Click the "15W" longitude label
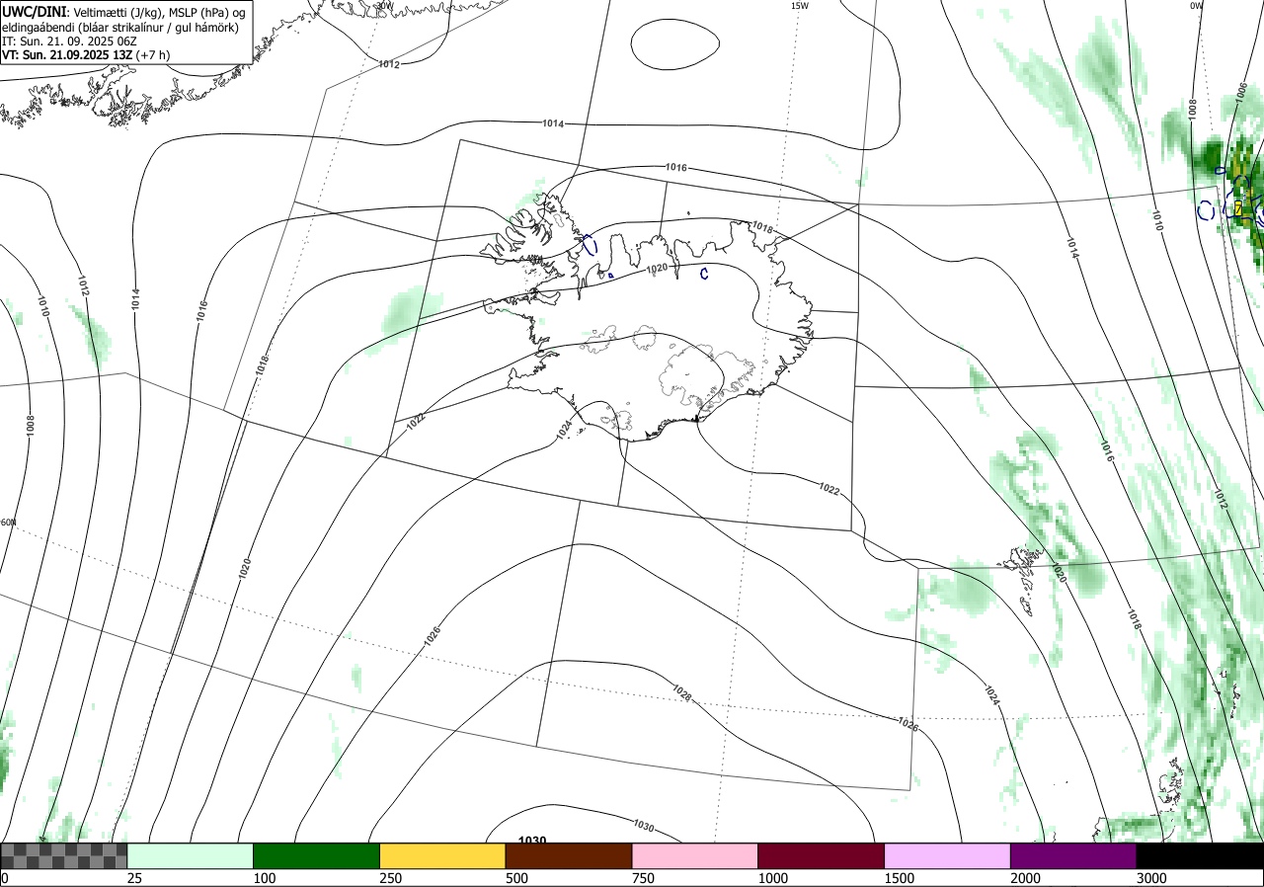This screenshot has width=1264, height=887. click(800, 5)
